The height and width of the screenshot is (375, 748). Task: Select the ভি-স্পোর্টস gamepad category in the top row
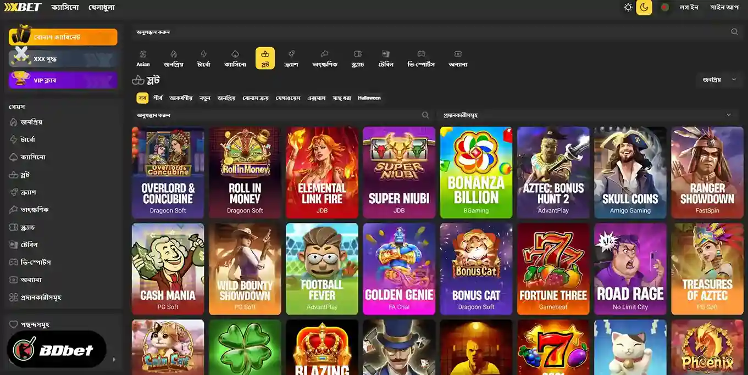click(x=421, y=58)
